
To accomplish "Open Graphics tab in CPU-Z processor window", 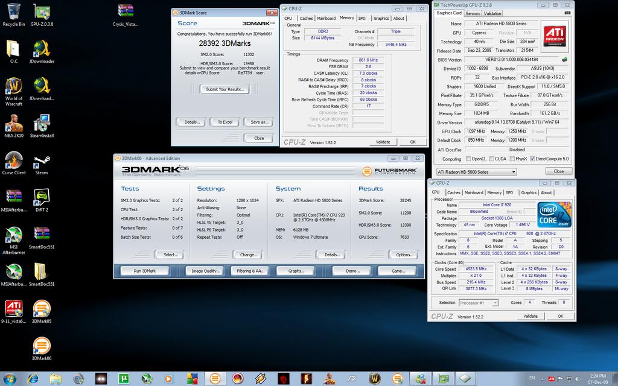I will pyautogui.click(x=529, y=192).
